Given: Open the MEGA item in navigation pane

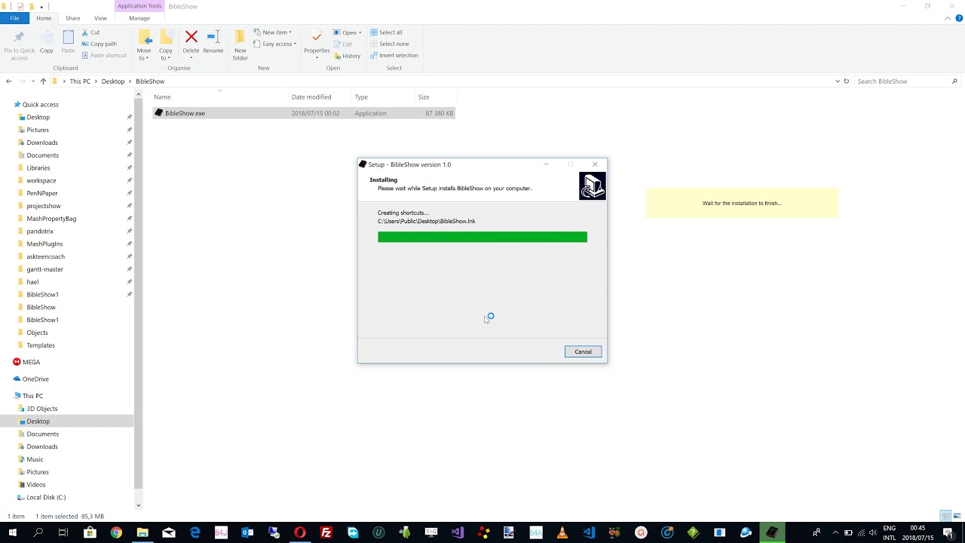Looking at the screenshot, I should (x=31, y=362).
